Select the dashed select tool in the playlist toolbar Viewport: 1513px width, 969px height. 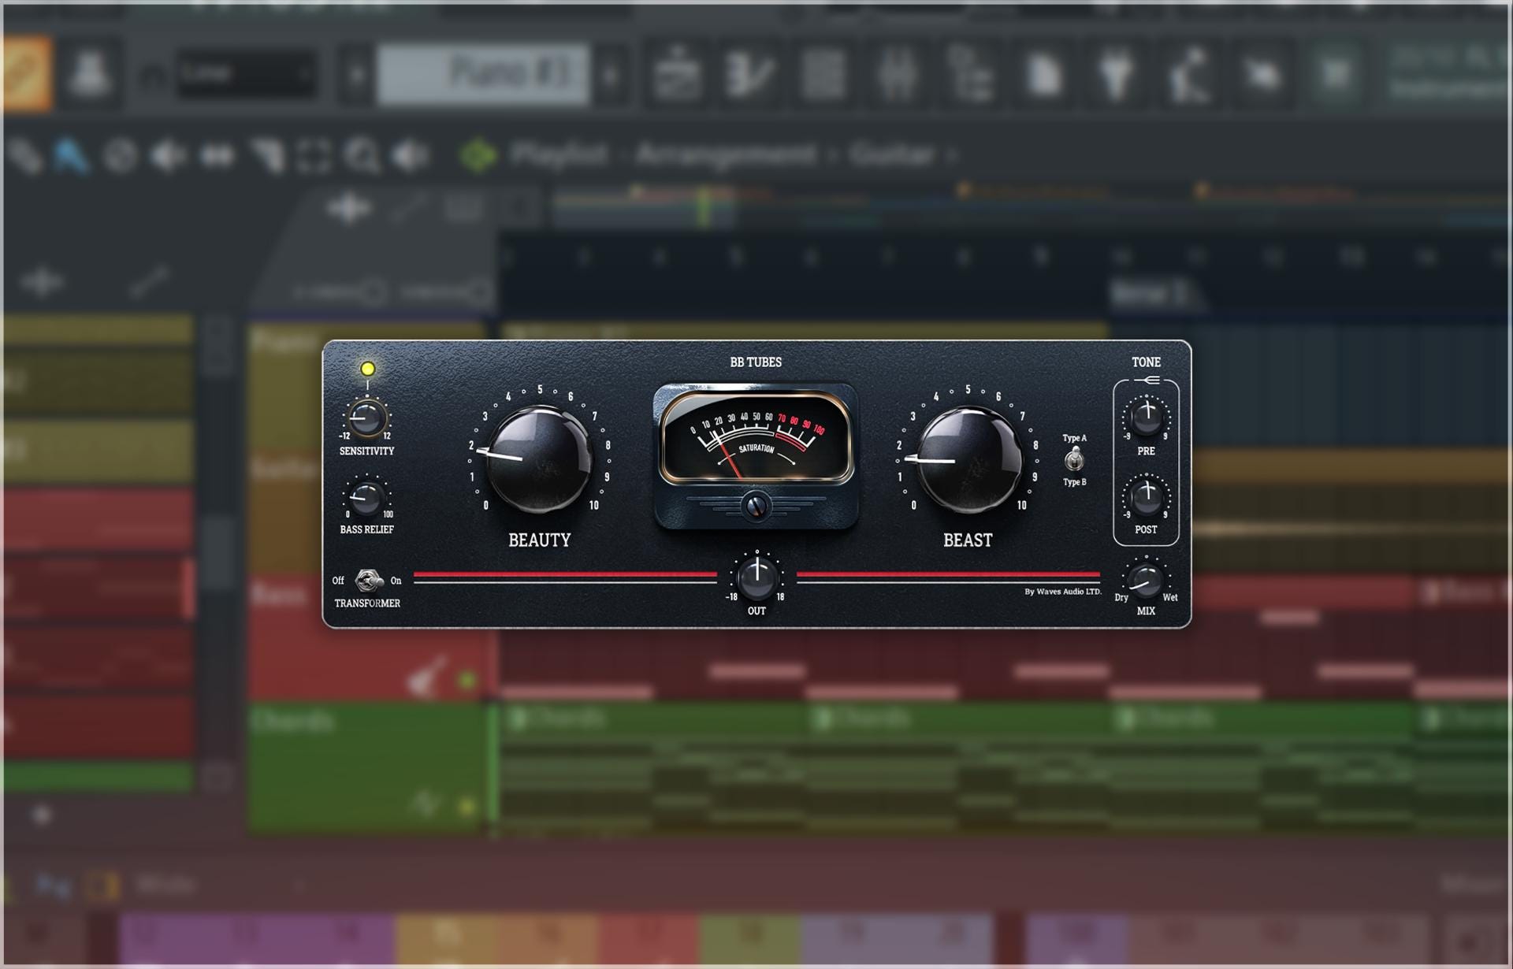point(314,156)
